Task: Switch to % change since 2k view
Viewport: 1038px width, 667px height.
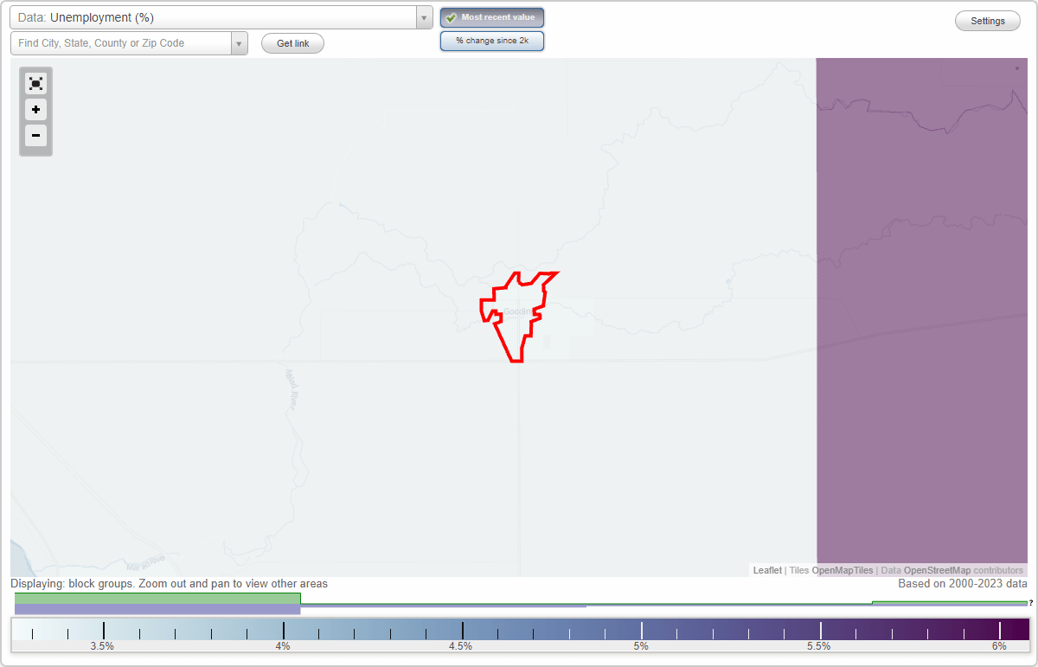Action: (x=491, y=40)
